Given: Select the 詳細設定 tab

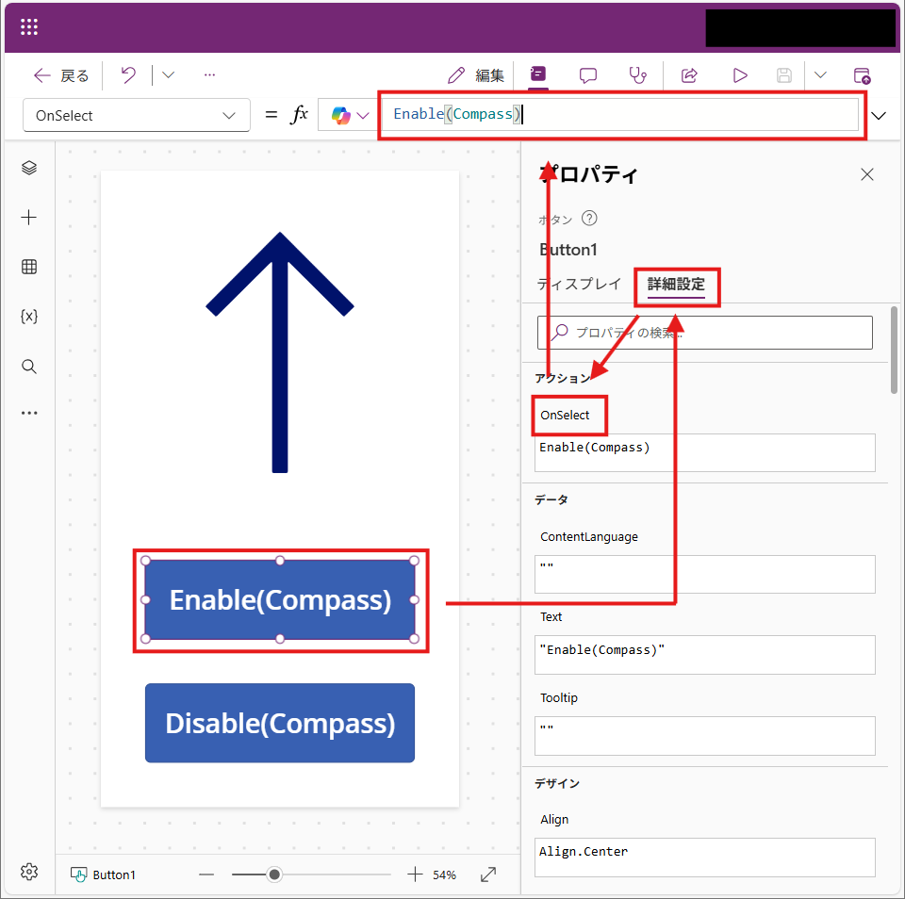Looking at the screenshot, I should (x=676, y=284).
